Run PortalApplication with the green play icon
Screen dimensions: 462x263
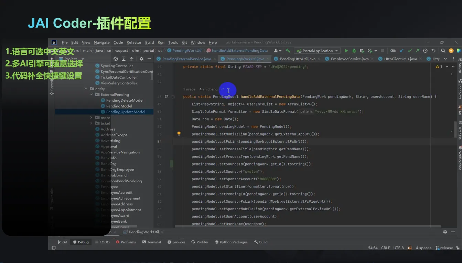point(346,51)
